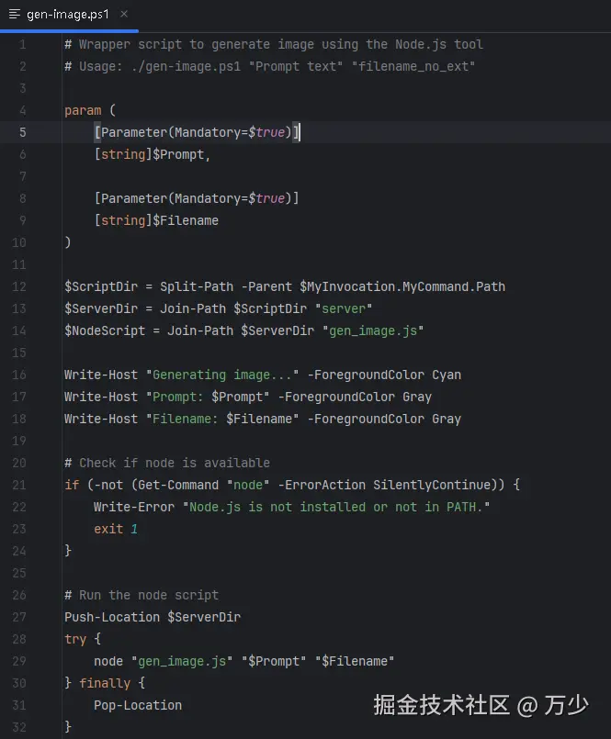Click the "server" string on line 13
611x739 pixels.
point(344,308)
